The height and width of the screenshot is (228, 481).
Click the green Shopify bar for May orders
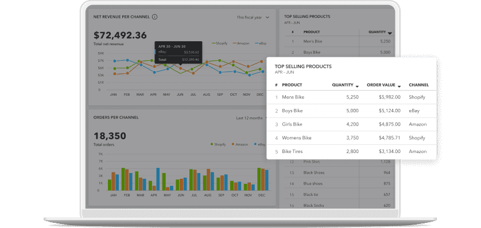coord(164,182)
